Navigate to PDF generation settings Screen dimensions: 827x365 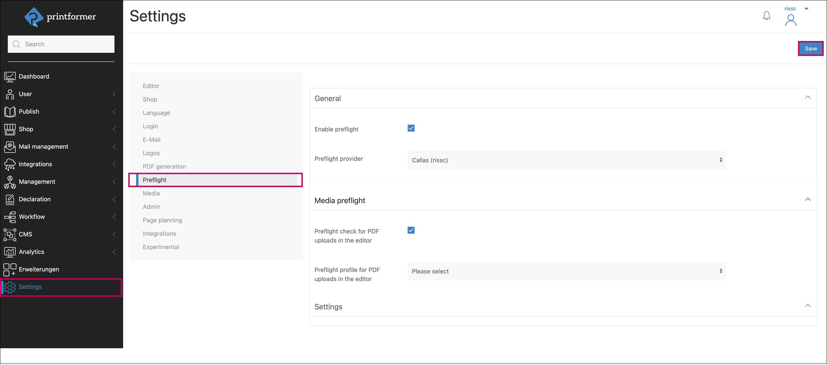pos(163,166)
